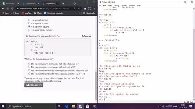Close the active Programming tab
195x109 pixels.
click(58, 4)
